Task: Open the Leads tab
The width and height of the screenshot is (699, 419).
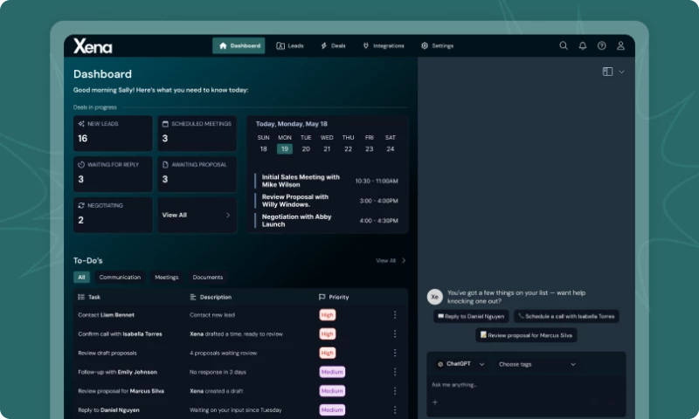Action: click(x=290, y=45)
